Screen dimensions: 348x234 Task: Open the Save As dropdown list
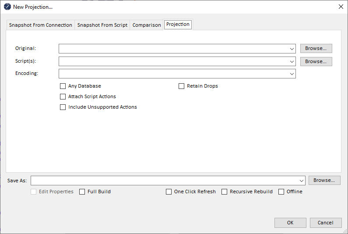pyautogui.click(x=301, y=181)
